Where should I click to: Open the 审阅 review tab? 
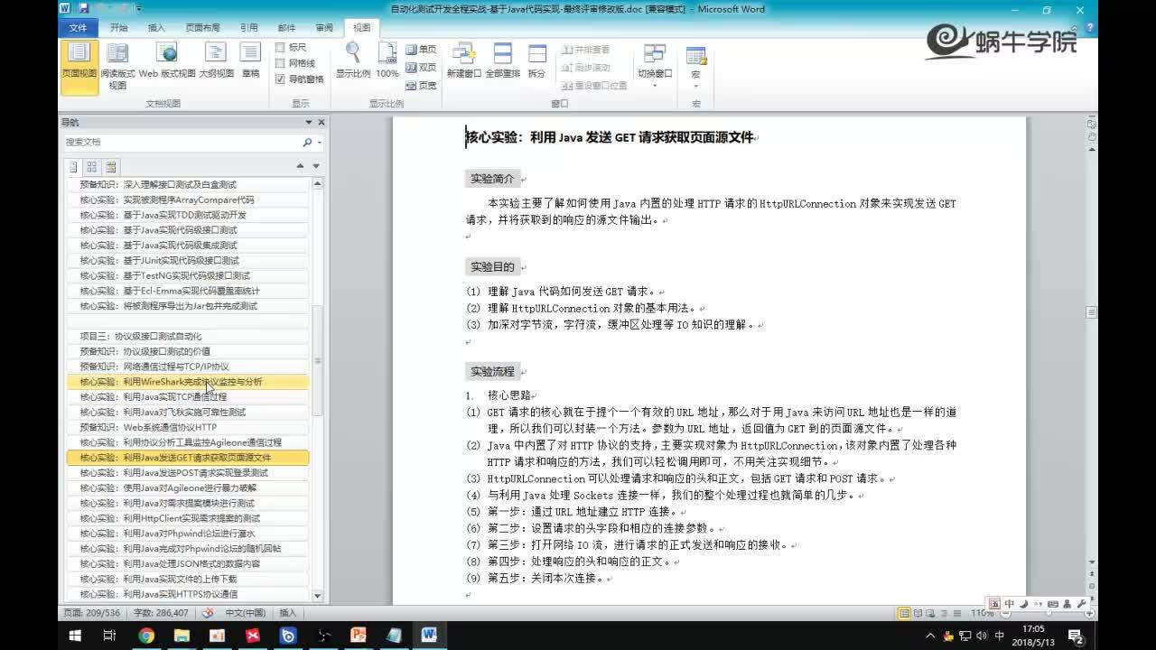click(x=324, y=28)
